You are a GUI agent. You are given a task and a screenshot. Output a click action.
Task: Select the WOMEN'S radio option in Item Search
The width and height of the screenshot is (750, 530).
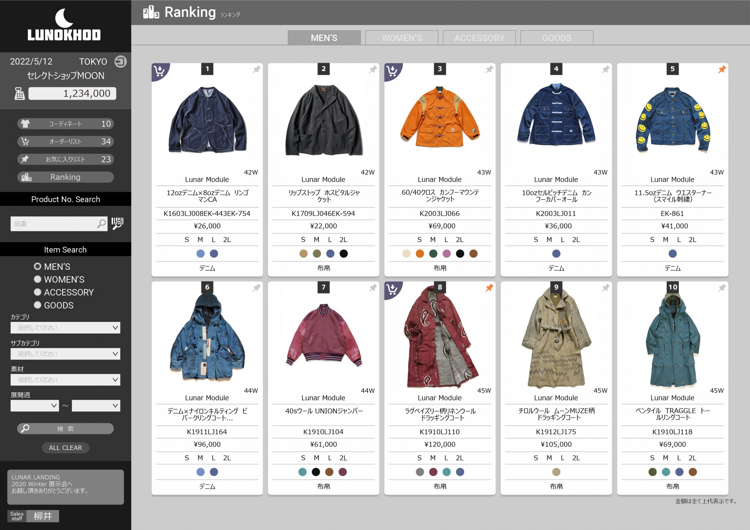point(37,279)
